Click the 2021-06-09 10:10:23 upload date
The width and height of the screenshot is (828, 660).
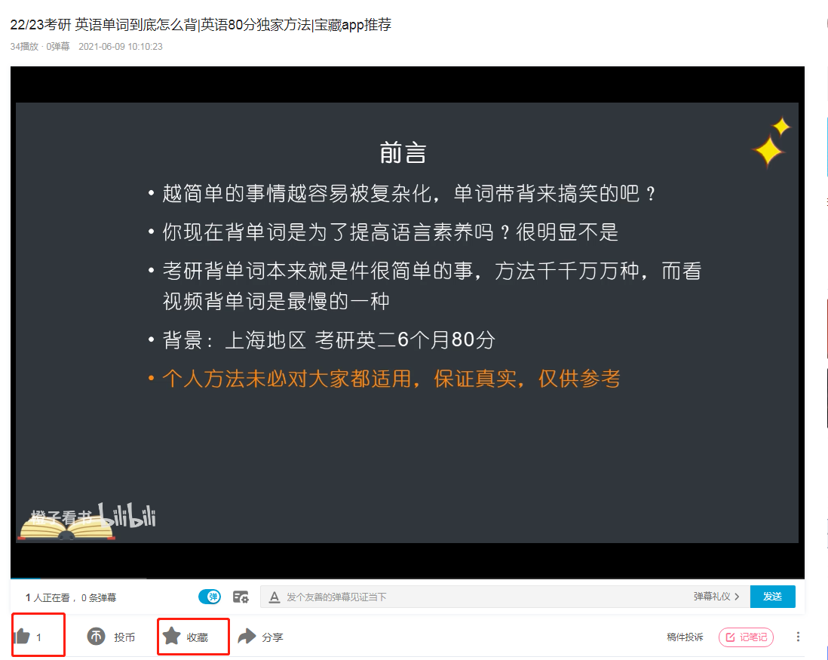tap(121, 47)
